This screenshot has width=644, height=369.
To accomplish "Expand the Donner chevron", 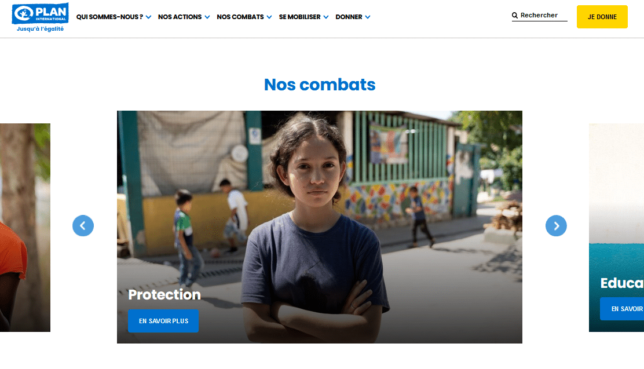I will pyautogui.click(x=368, y=17).
